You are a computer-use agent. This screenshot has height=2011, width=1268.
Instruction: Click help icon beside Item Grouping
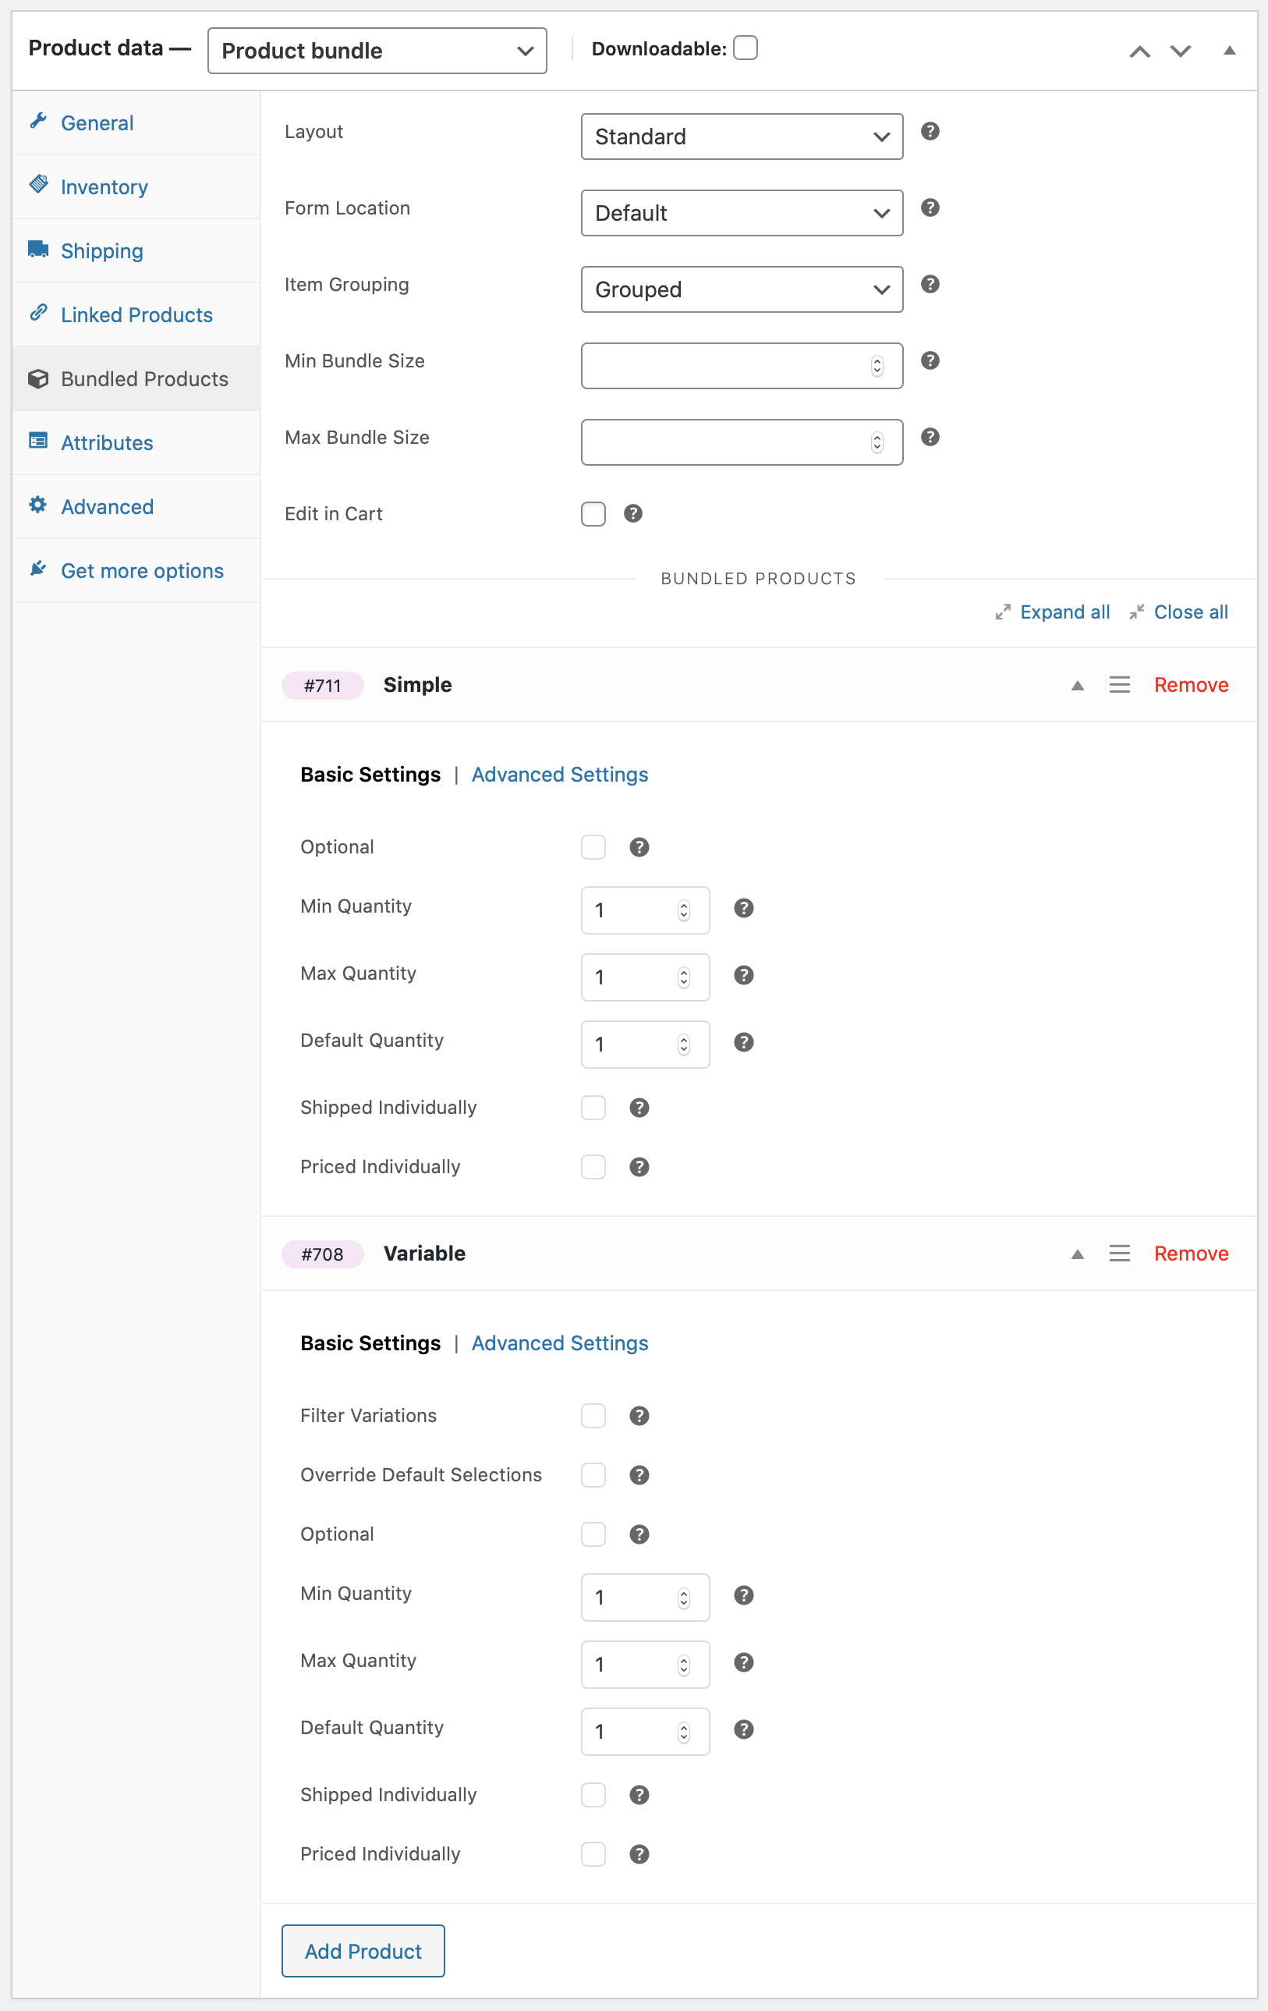tap(930, 284)
